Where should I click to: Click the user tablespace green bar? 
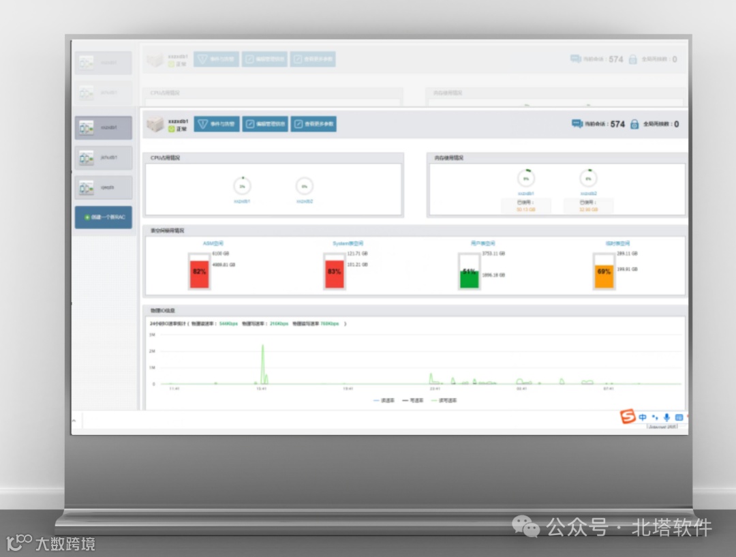tap(469, 279)
